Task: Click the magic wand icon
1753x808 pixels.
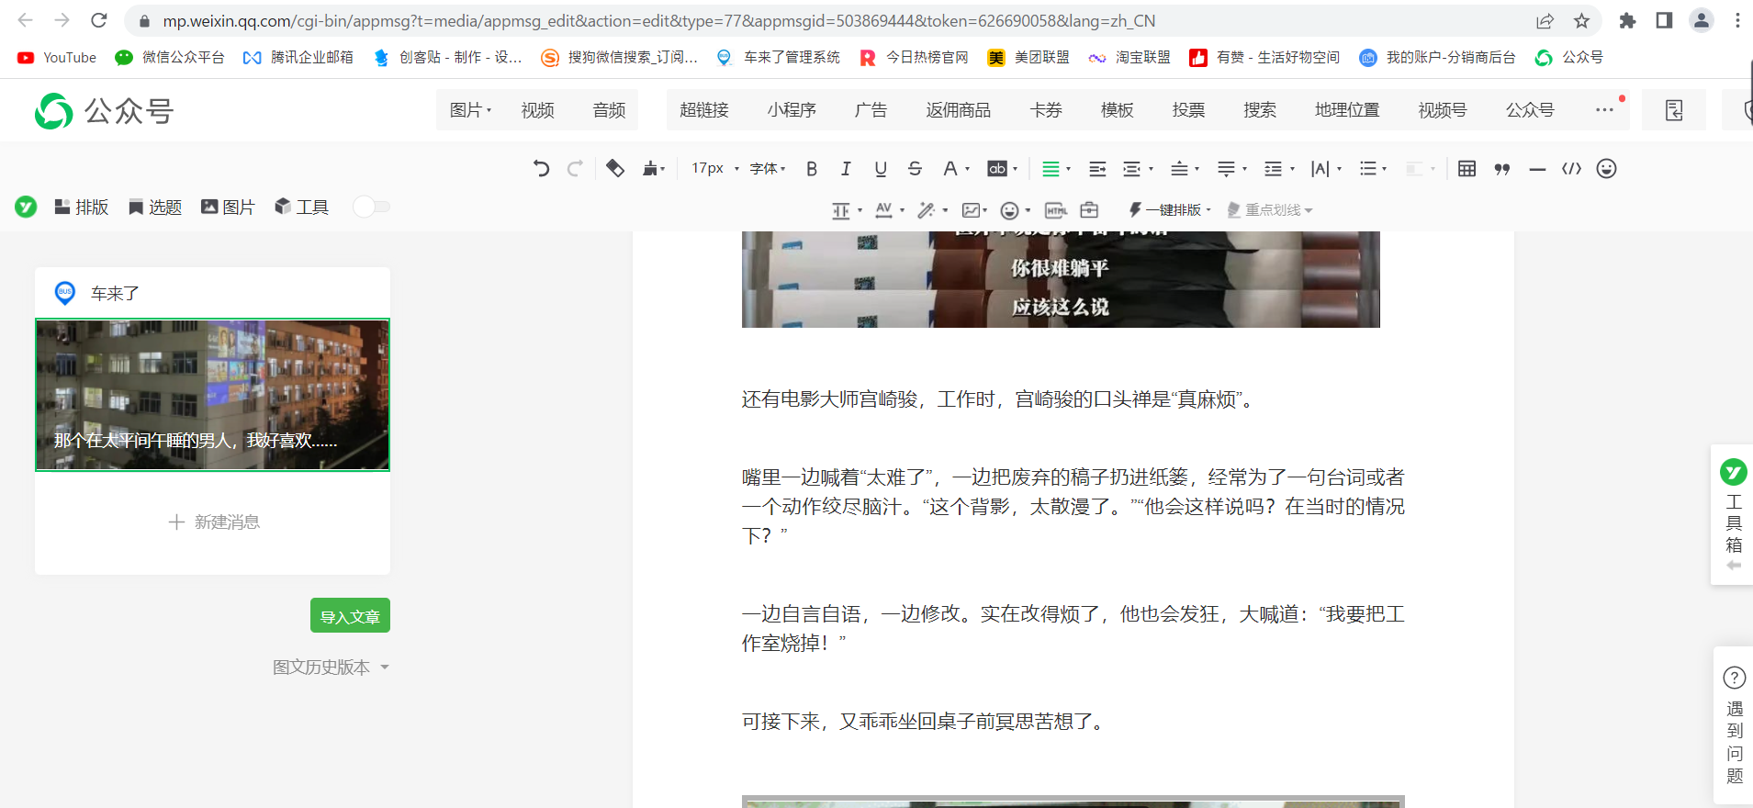Action: 927,210
